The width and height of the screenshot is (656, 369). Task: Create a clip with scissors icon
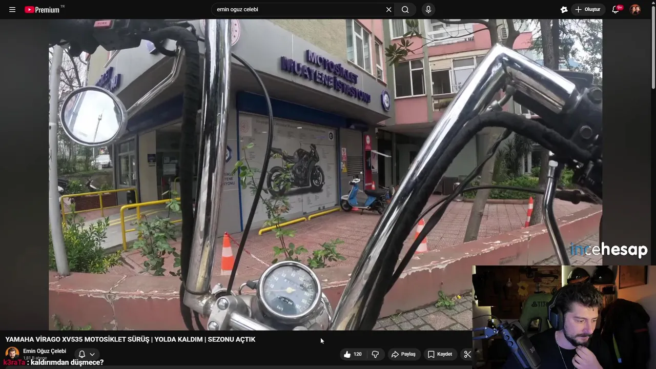(467, 354)
